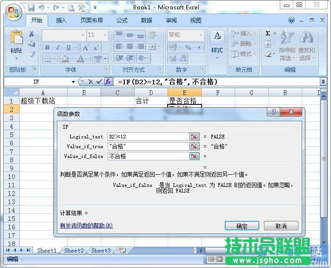Click the Insert Function fx icon
Screen dimensions: 331x268
[x=108, y=82]
